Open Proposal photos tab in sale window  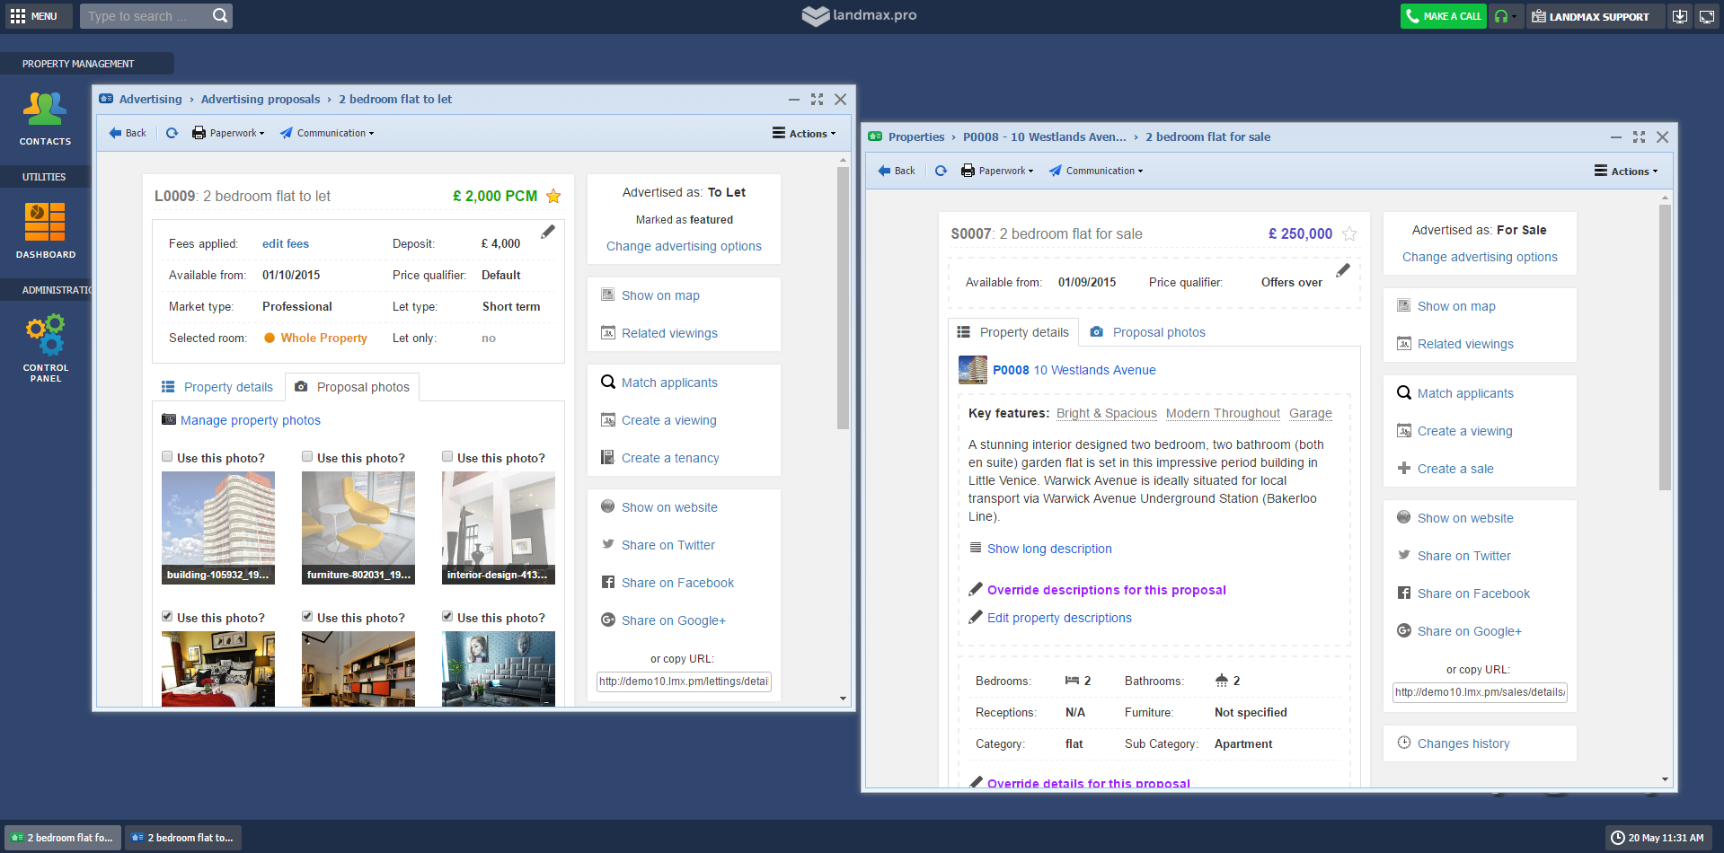1148,332
